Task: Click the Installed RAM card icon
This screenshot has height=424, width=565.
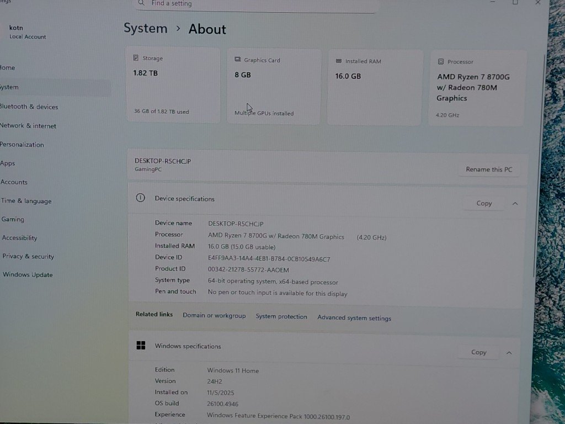Action: coord(338,61)
